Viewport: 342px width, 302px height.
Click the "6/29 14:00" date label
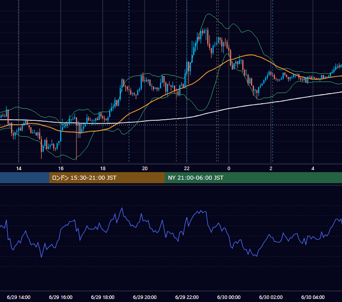(19, 297)
